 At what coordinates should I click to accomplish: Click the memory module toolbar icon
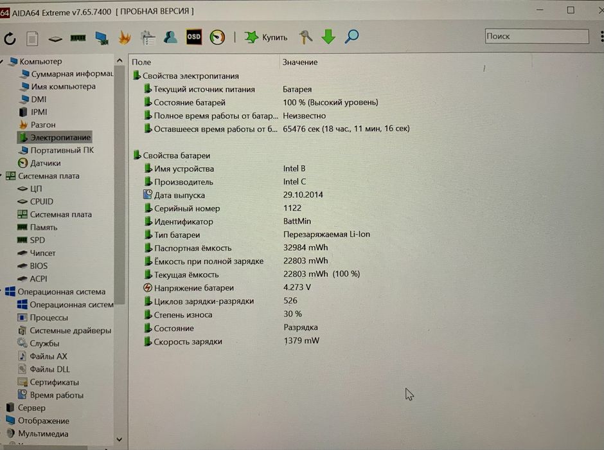pyautogui.click(x=78, y=38)
